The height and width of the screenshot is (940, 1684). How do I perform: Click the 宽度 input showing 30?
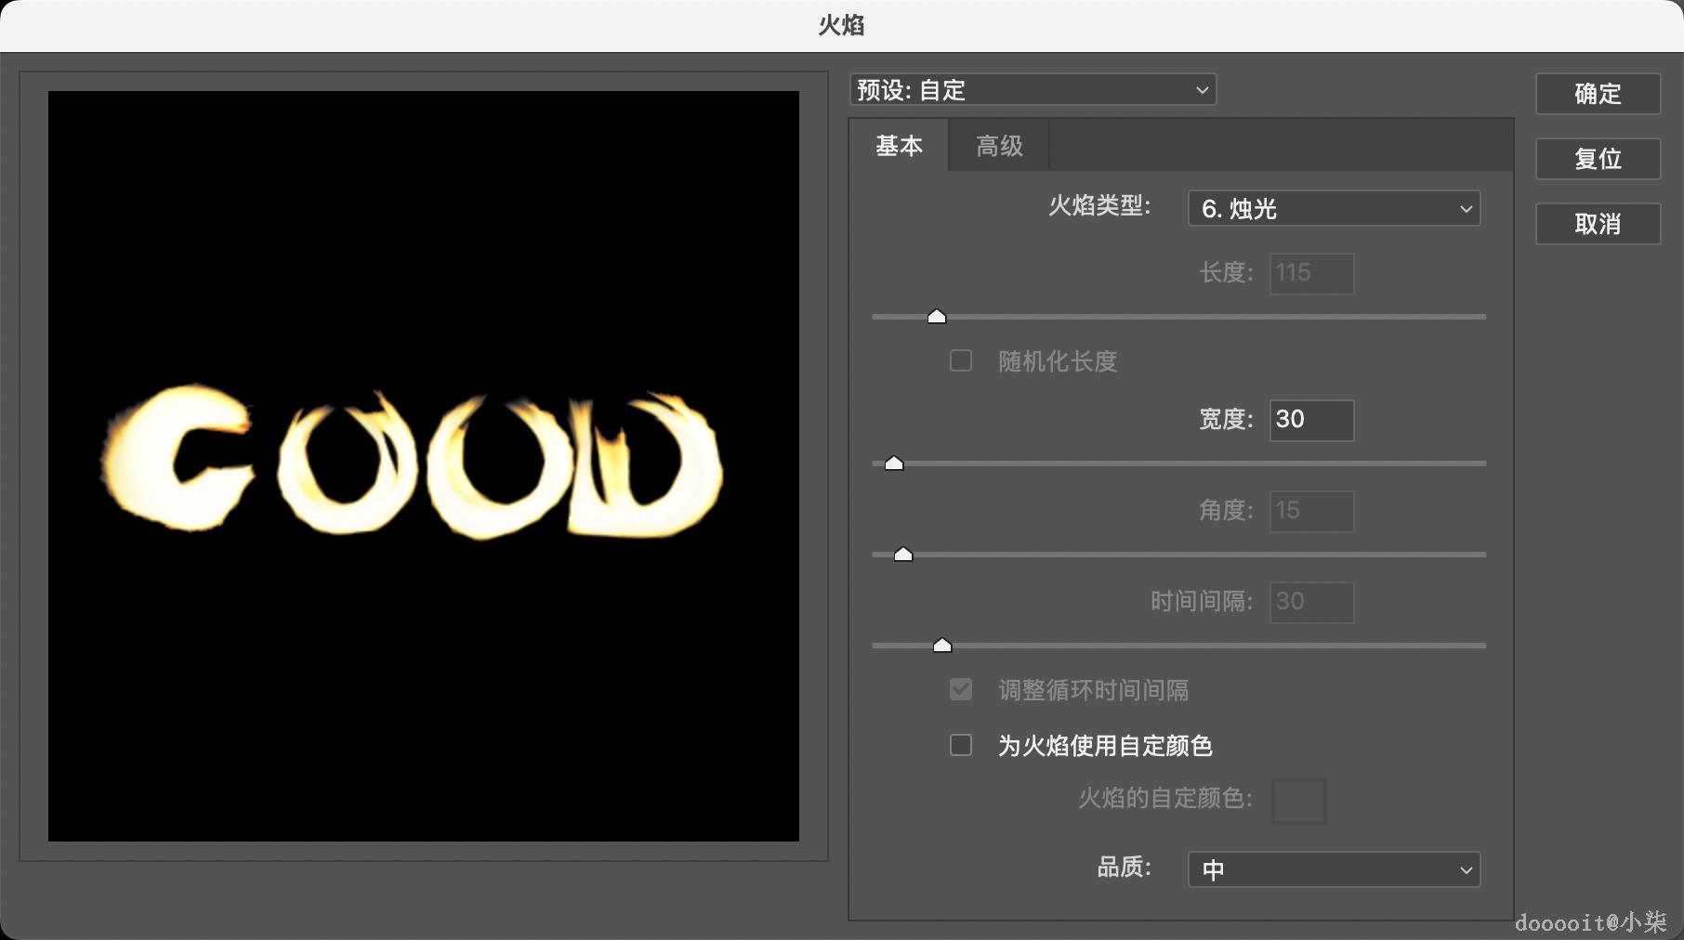1311,420
